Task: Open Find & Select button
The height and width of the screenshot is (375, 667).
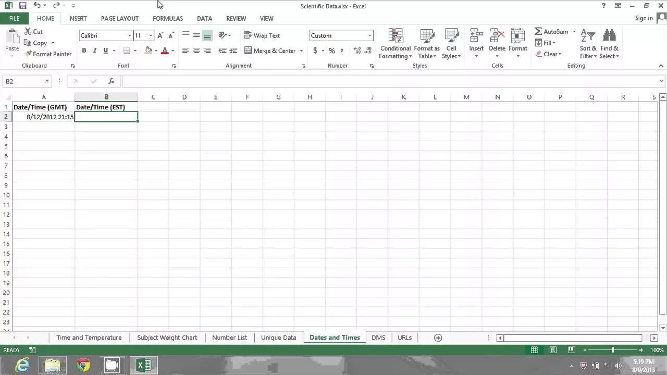Action: [609, 44]
